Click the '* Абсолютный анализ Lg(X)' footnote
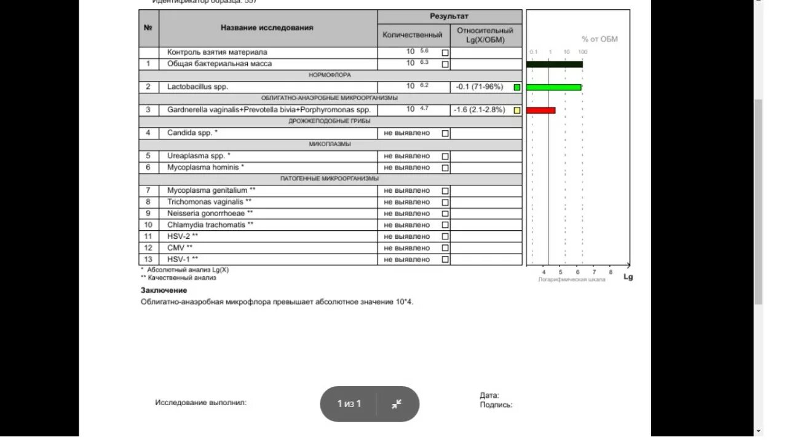 [185, 269]
